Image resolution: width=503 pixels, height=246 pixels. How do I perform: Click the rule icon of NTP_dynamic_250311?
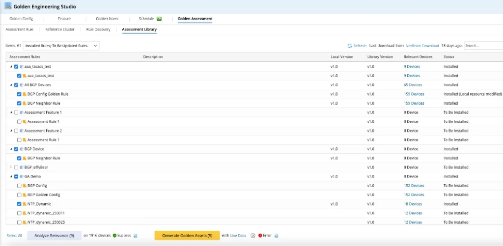point(25,213)
